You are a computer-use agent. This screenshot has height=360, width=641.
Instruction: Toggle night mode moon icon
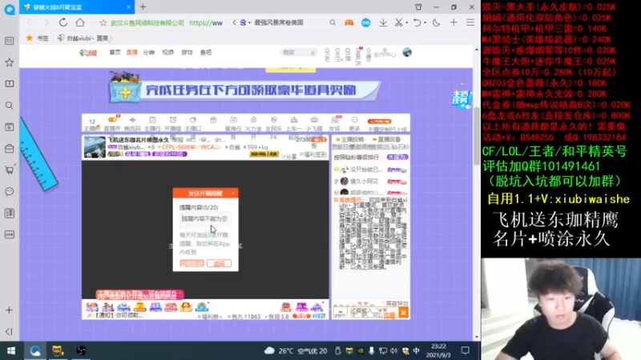click(x=436, y=23)
